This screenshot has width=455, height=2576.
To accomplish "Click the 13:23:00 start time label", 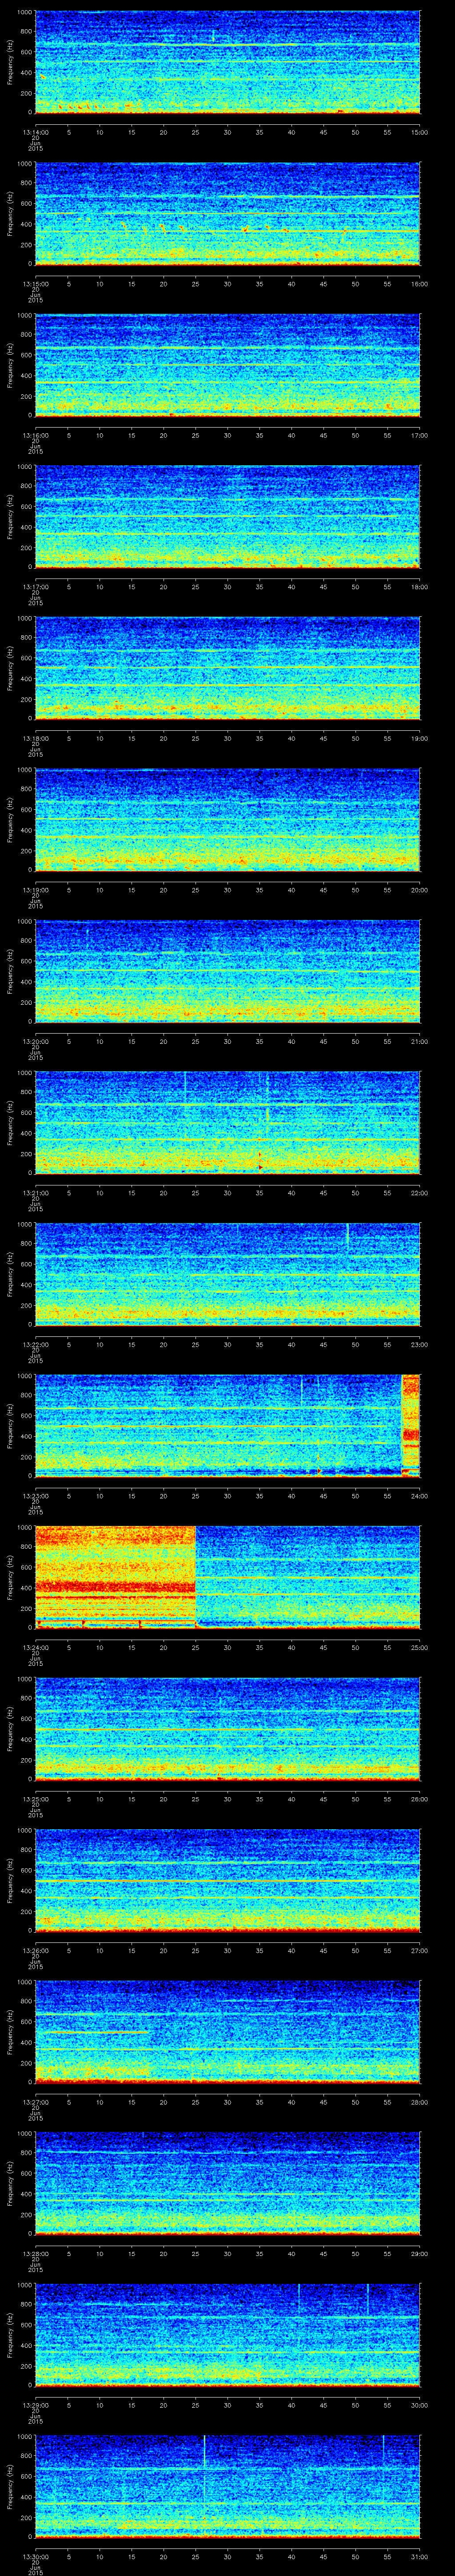I will [x=35, y=1495].
